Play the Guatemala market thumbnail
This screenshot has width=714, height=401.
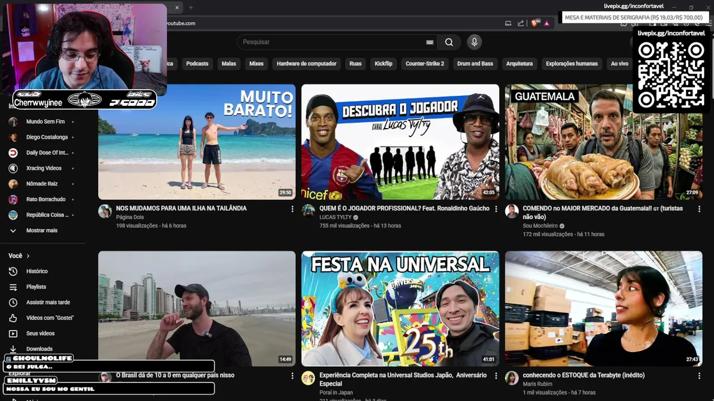pos(604,141)
